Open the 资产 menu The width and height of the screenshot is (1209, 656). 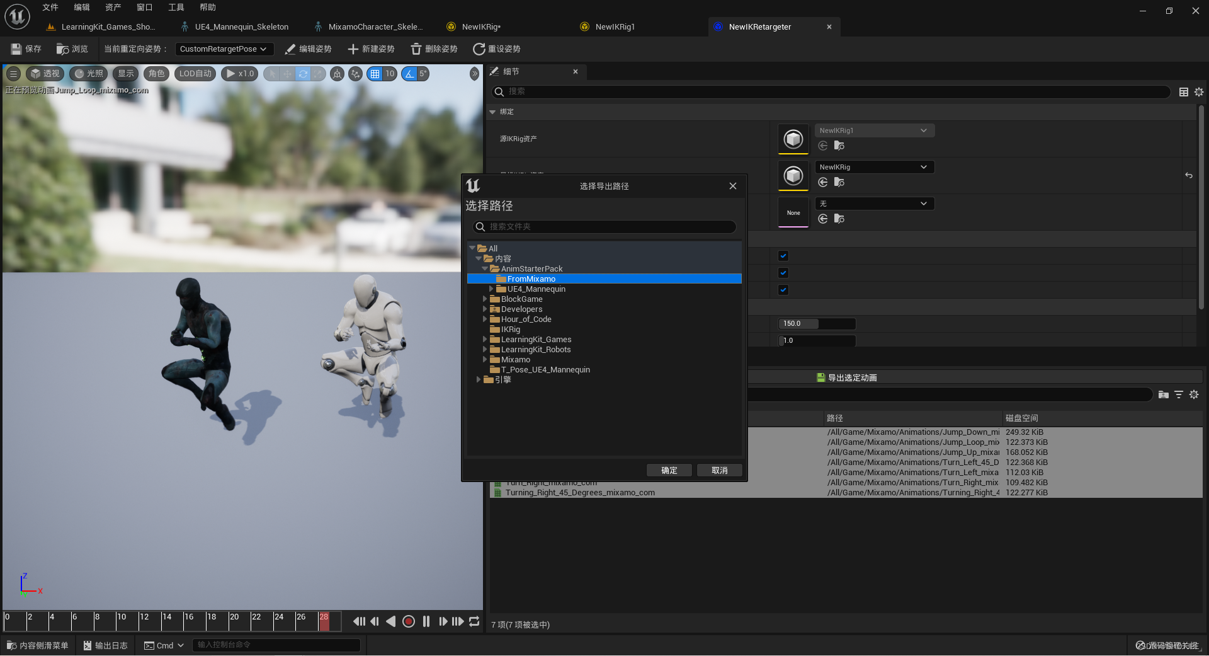[113, 8]
